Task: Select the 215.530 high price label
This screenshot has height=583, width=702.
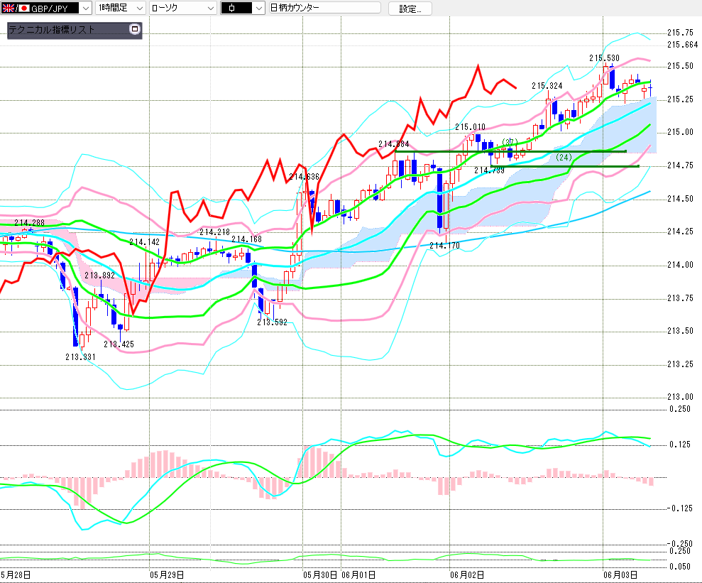Action: [604, 58]
